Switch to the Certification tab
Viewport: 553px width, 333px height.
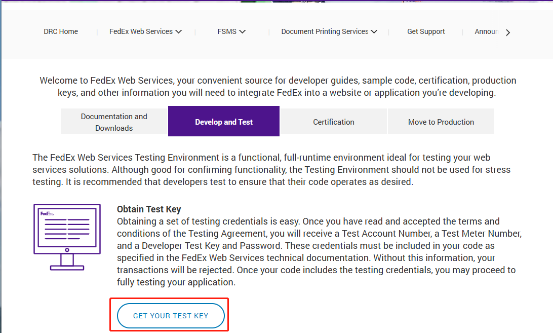[x=334, y=122]
